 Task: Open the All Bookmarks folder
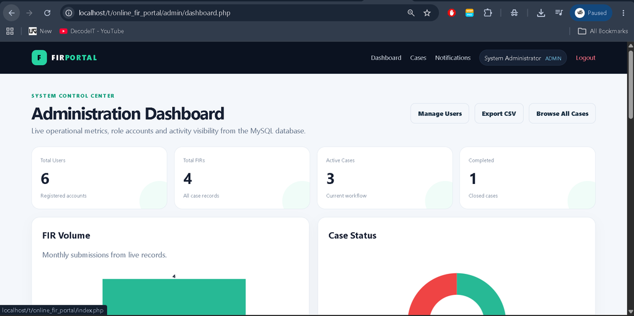click(603, 31)
